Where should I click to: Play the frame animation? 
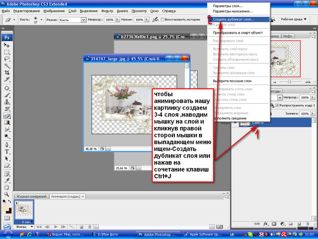[x=56, y=226]
